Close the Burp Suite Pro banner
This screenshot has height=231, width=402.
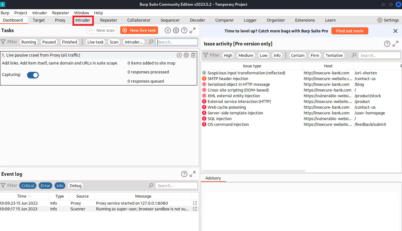395,31
